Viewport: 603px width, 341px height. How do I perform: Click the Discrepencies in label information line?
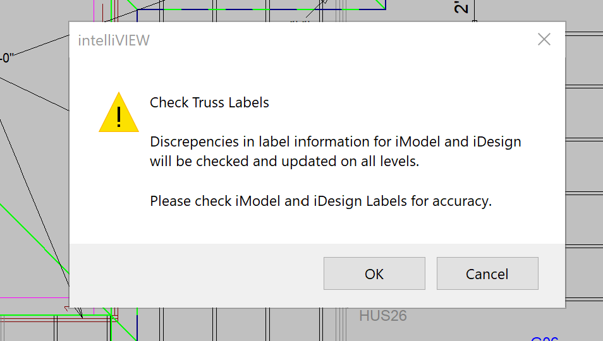pos(335,141)
